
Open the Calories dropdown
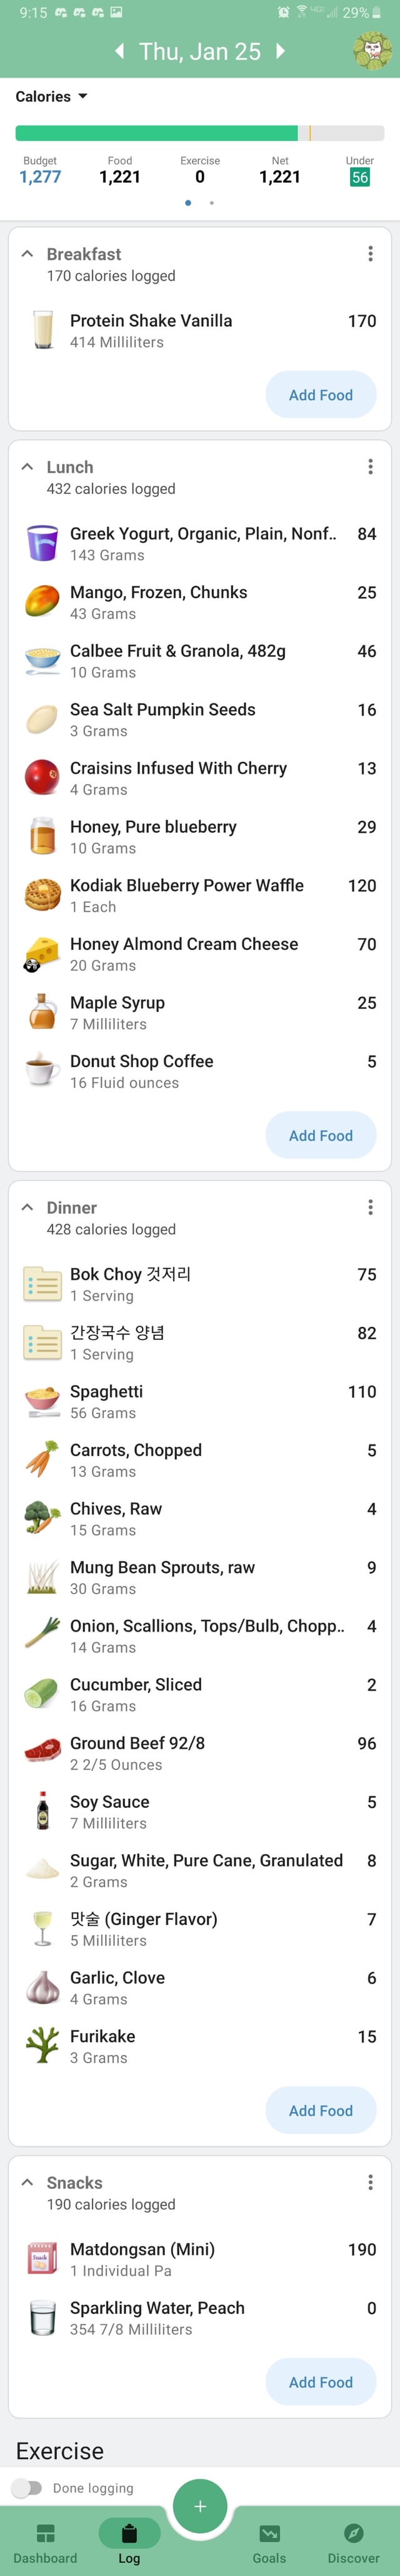pos(52,97)
